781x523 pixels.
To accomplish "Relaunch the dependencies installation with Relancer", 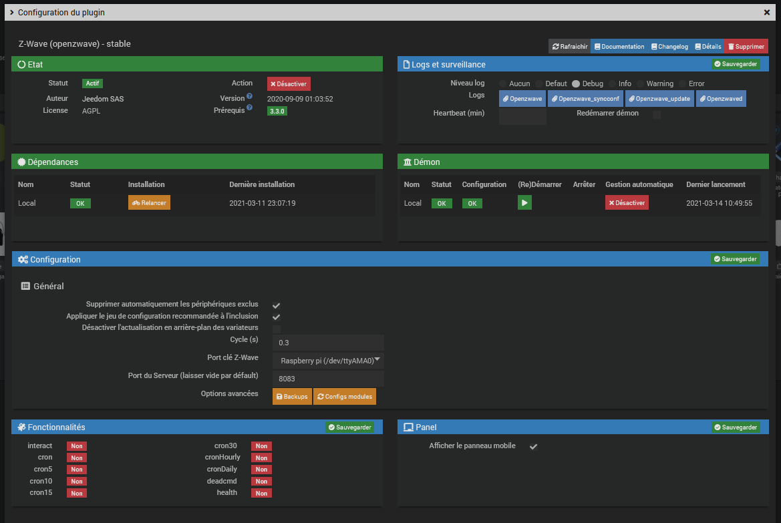I will (149, 203).
